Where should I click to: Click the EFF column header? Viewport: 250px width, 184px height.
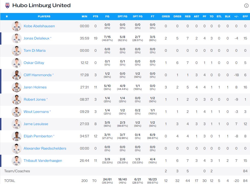245,16
